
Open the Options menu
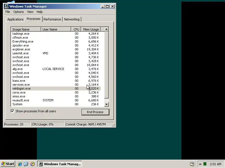pos(19,12)
